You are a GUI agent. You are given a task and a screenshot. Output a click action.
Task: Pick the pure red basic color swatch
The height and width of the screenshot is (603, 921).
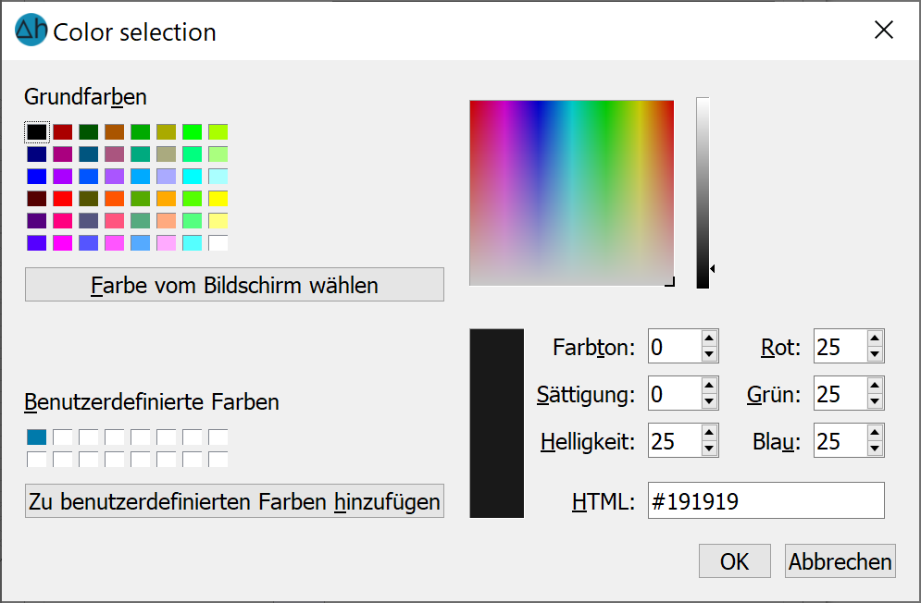pos(63,199)
